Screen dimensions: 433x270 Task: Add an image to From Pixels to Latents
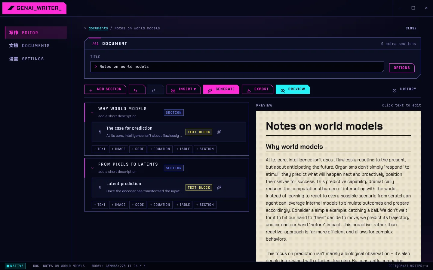[118, 205]
